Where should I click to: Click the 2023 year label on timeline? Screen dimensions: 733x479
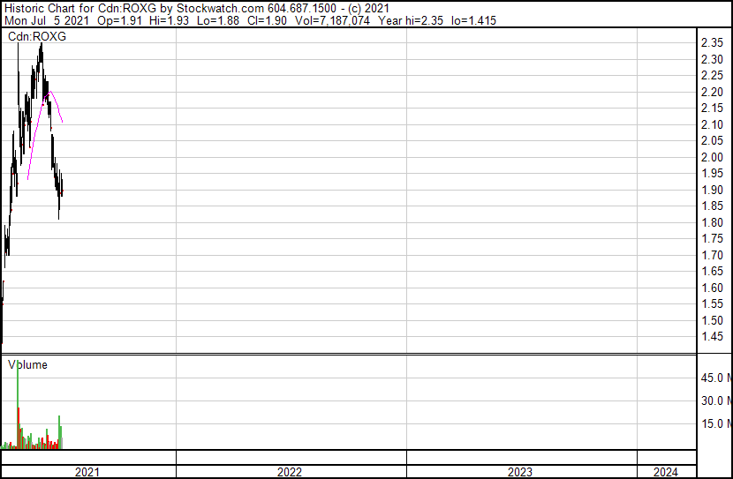(x=520, y=472)
